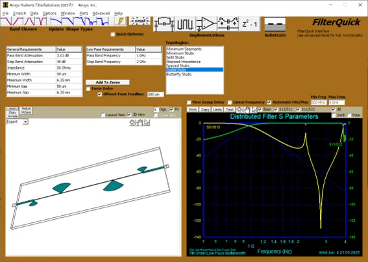This screenshot has width=368, height=262.
Task: Toggle the S11/S22 trace checkbox
Action: (298, 109)
